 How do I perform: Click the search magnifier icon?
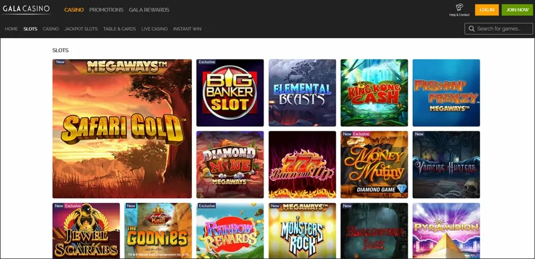coord(472,29)
